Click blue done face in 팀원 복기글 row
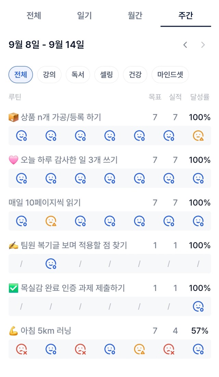Image resolution: width=219 pixels, height=377 pixels. click(x=51, y=264)
